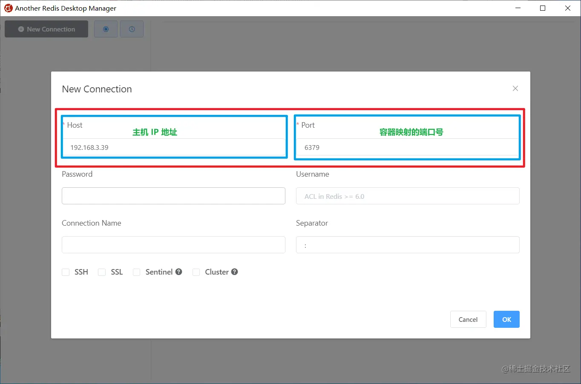
Task: Enable the SSL checkbox
Action: 102,272
